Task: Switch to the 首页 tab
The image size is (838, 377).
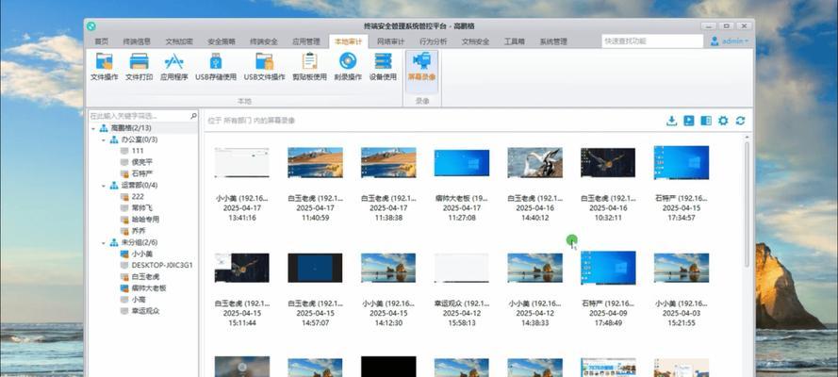Action: click(102, 41)
